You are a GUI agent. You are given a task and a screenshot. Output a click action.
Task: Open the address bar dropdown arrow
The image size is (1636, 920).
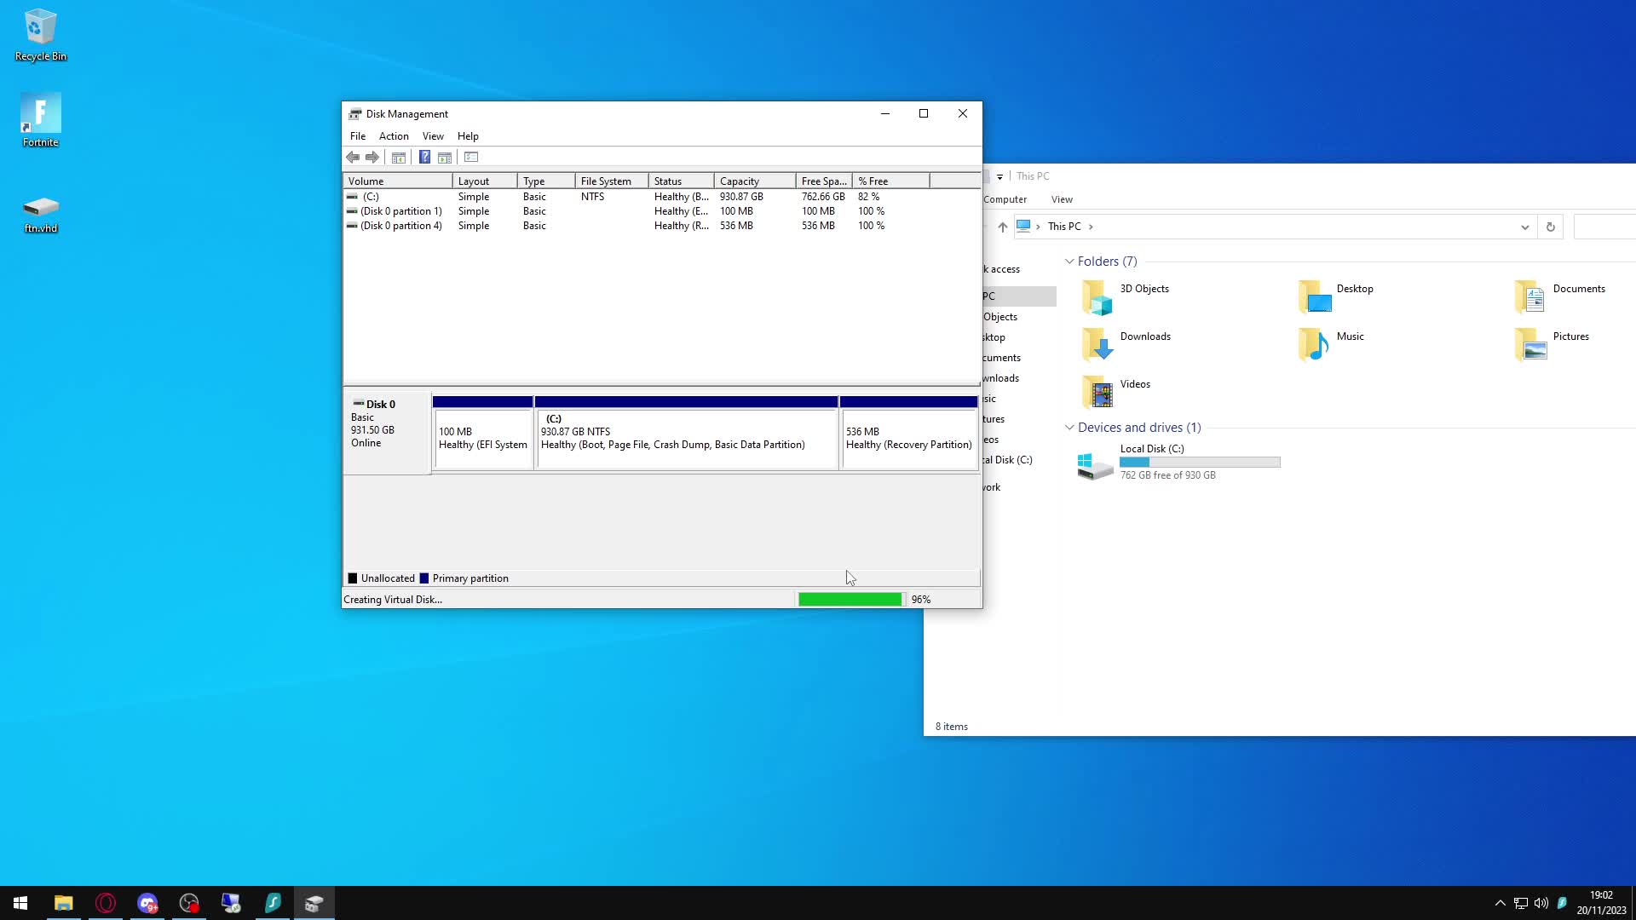click(x=1524, y=227)
